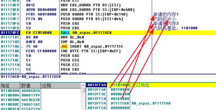Select ADD EBX,DWORD PTR SS:[EBP+0x488] line
Image resolution: width=216 pixels, height=110 pixels.
[x=98, y=10]
